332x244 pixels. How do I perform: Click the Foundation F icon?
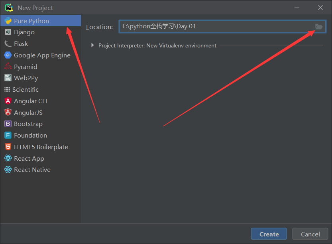(x=8, y=135)
